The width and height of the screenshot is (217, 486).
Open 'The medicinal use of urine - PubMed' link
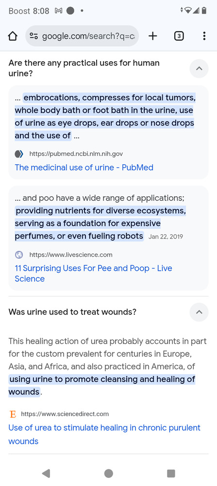84,168
